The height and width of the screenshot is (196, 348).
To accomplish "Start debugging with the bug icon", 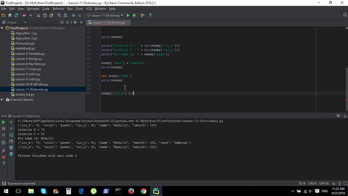I will coord(134,15).
